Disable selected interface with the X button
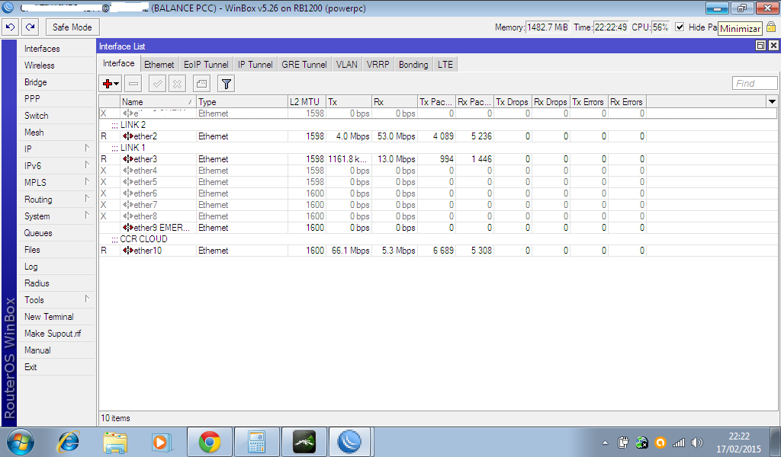Viewport: 781px width, 457px height. pos(177,84)
